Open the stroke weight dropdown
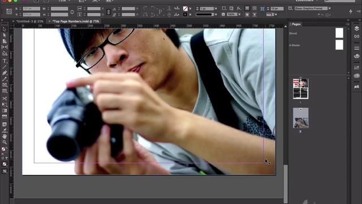The height and width of the screenshot is (204, 362). [216, 8]
